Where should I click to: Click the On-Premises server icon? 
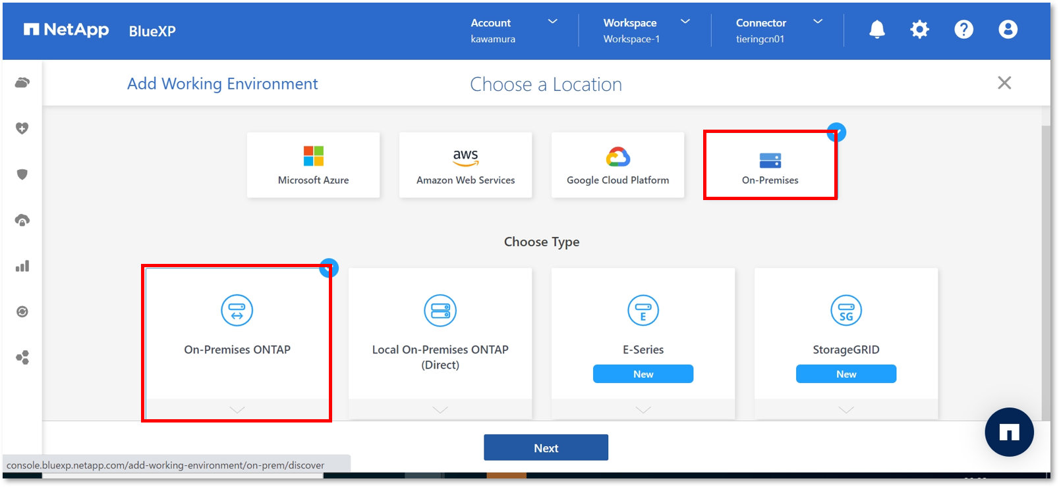click(770, 160)
